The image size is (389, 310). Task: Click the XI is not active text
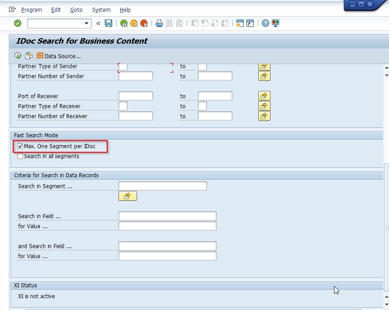click(x=36, y=296)
